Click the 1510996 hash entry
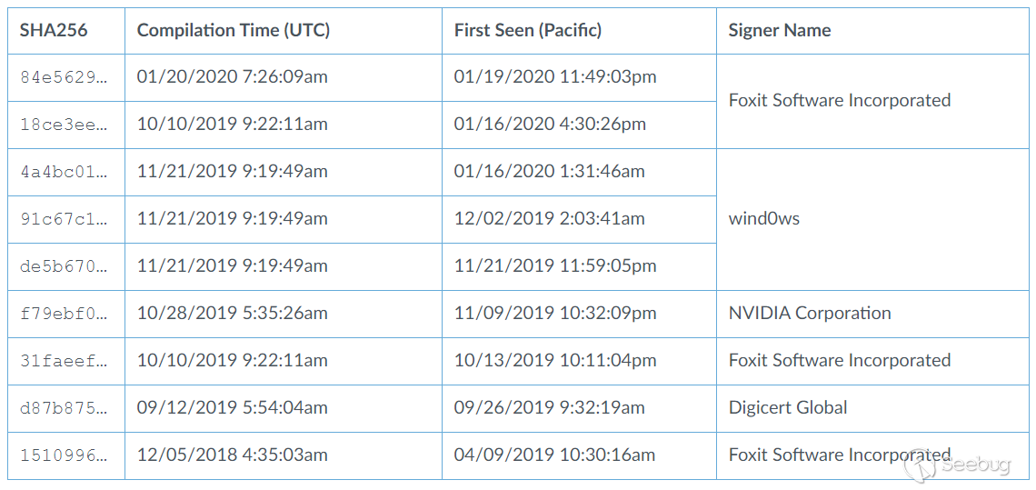 [64, 455]
